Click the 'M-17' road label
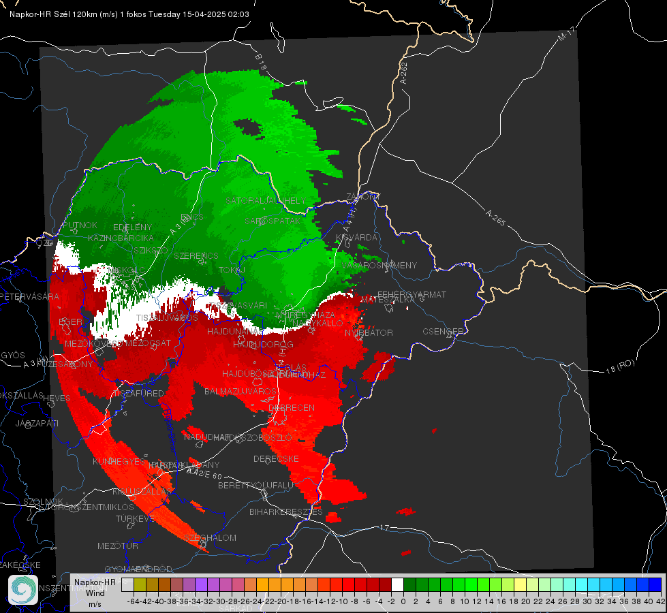The width and height of the screenshot is (667, 613). (566, 33)
